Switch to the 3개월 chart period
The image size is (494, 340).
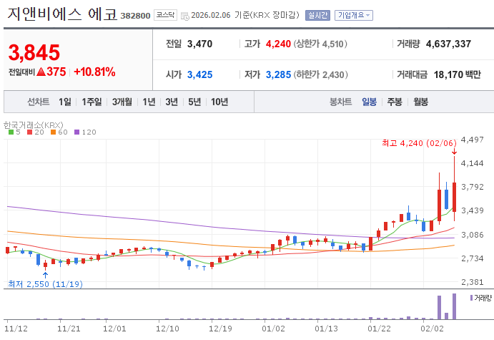click(122, 102)
